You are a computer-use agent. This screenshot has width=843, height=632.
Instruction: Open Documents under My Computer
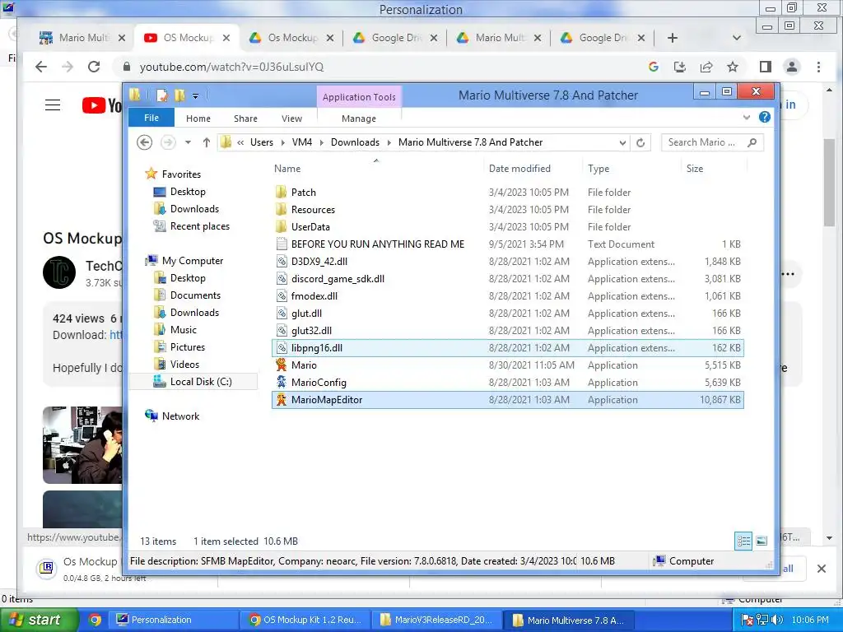point(195,295)
